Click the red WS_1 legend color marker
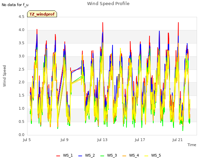 click(x=58, y=156)
